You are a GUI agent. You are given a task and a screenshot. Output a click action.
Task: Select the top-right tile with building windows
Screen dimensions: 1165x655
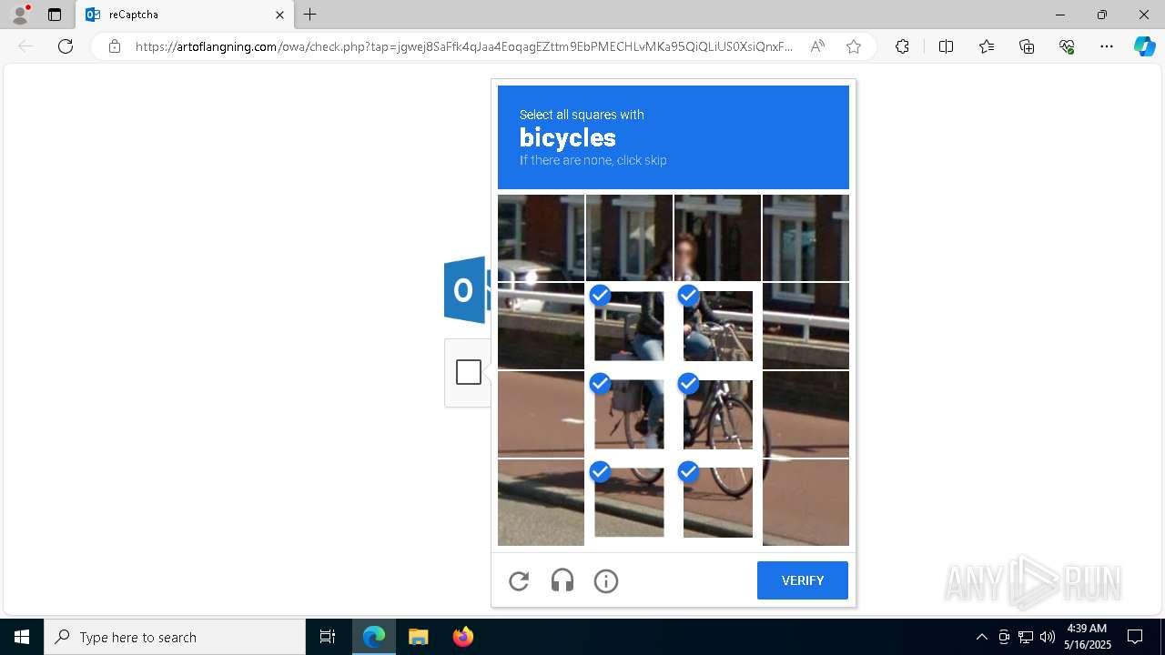805,237
